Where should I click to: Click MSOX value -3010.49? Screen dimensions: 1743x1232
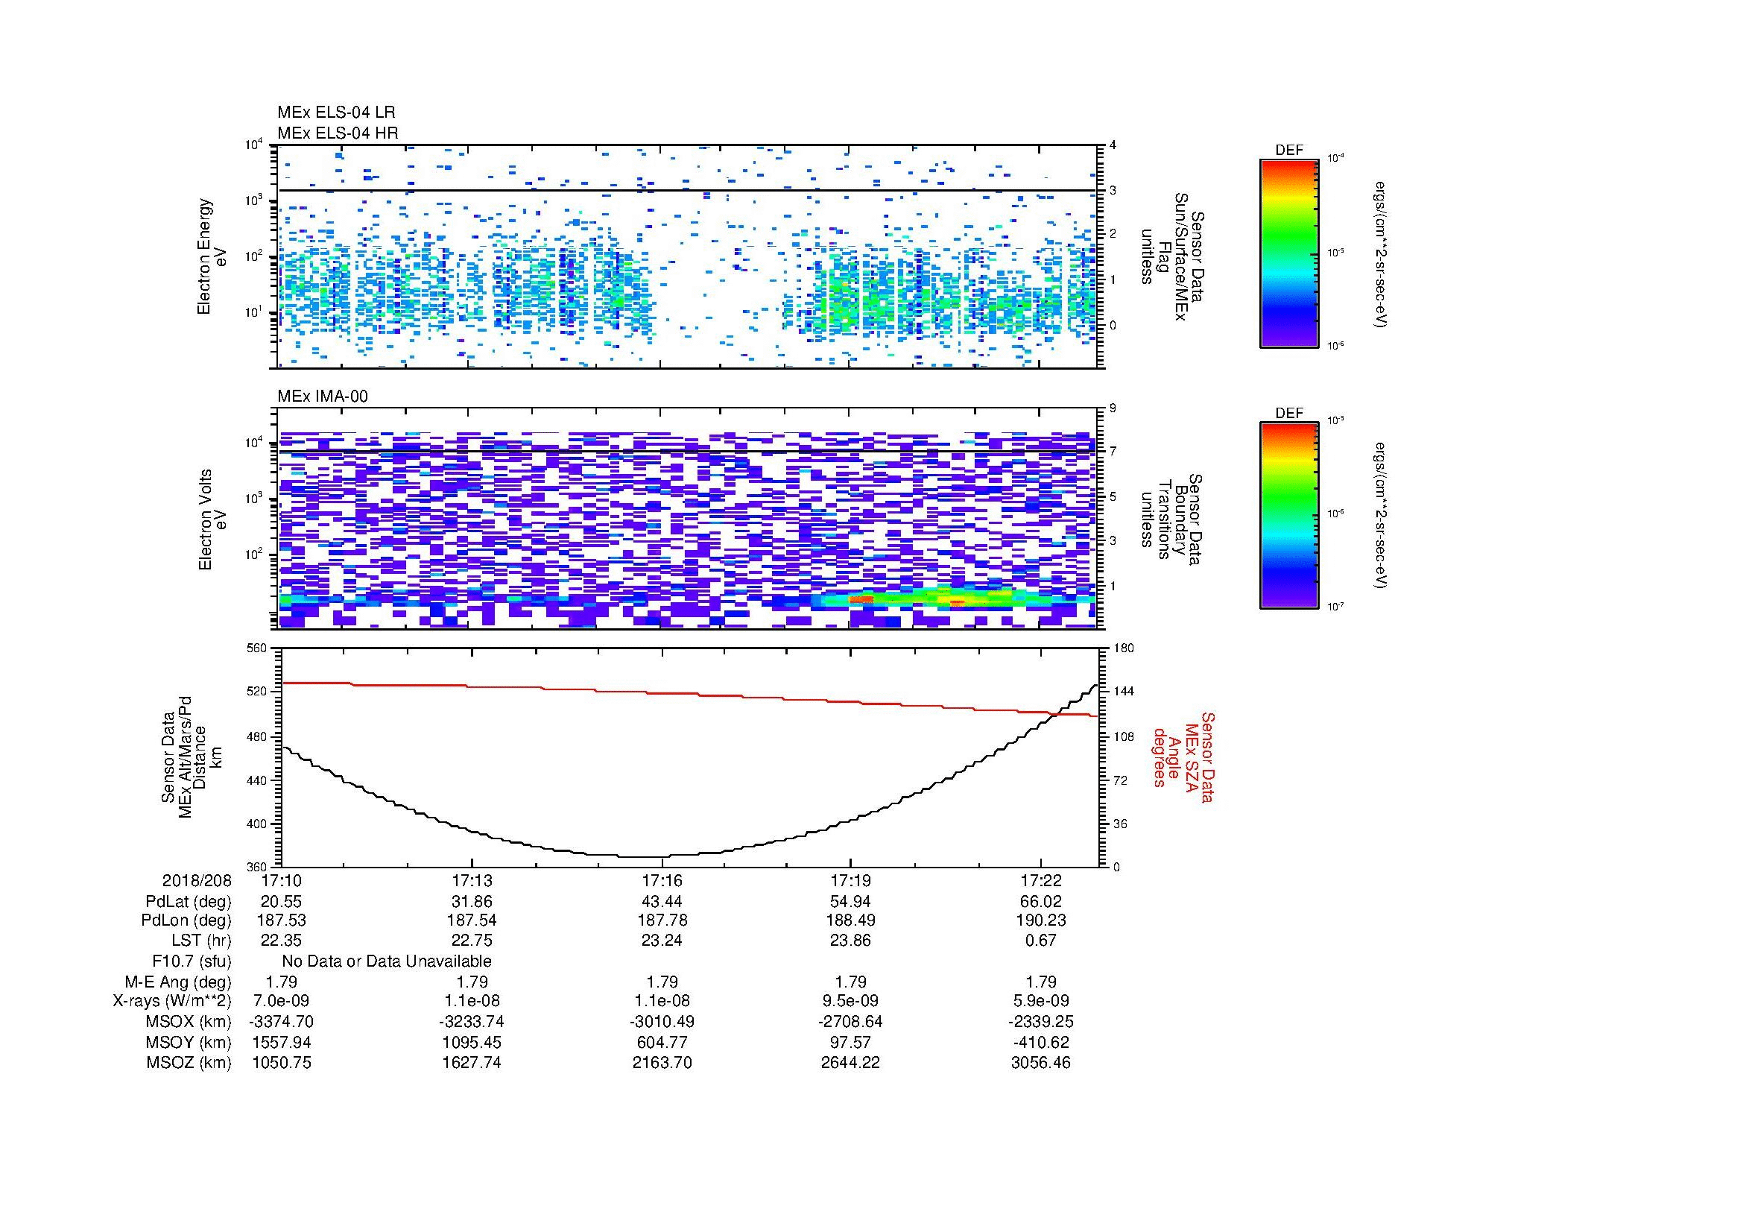tap(662, 1022)
